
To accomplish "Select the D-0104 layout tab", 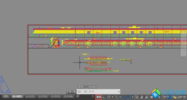I will (x=68, y=96).
